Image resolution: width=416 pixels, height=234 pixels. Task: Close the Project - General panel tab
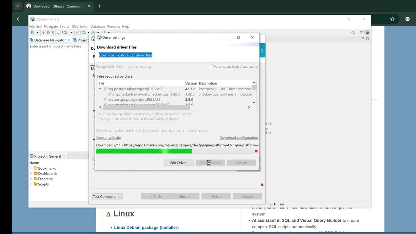64,156
